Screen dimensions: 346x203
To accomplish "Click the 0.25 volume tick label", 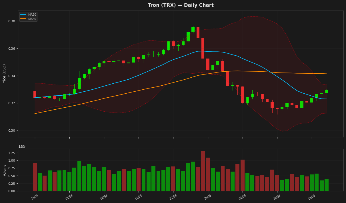I will click(x=12, y=184).
